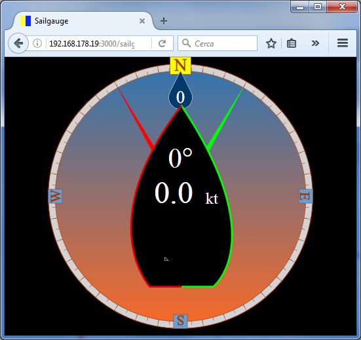Click the W west compass marker
Viewport: 361px width, 340px height.
[x=55, y=197]
